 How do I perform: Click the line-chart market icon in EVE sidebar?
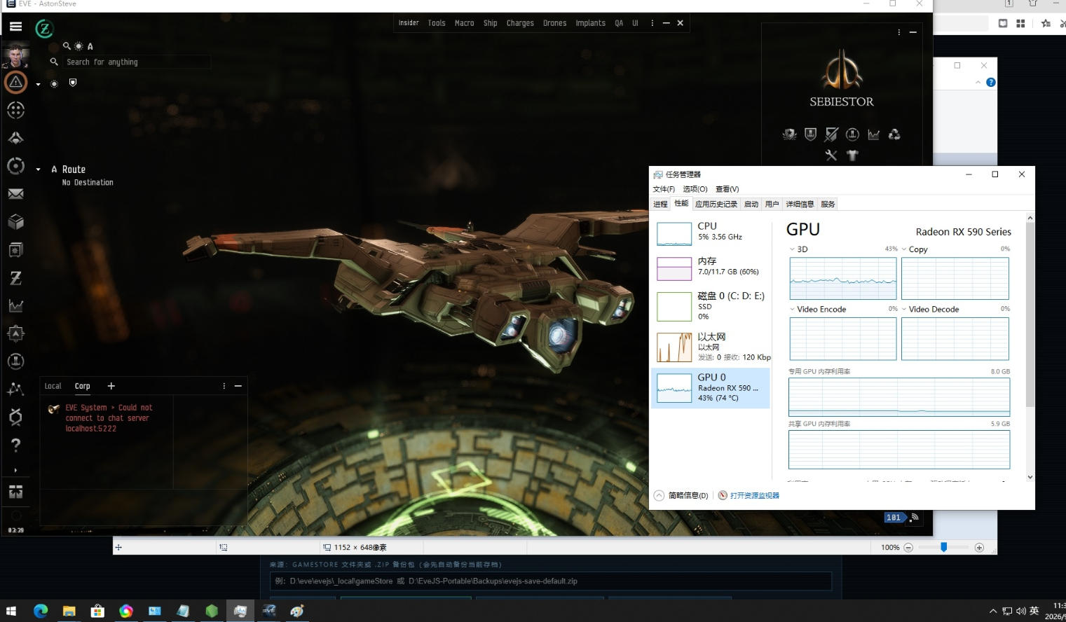[15, 306]
